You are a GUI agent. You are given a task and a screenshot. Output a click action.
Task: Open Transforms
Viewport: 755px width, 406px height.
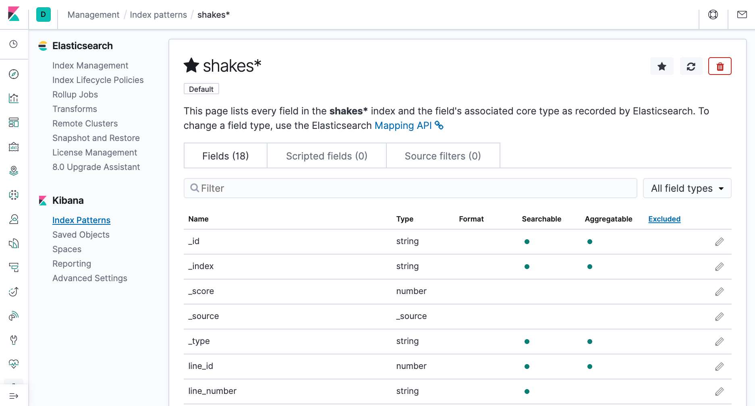click(75, 109)
